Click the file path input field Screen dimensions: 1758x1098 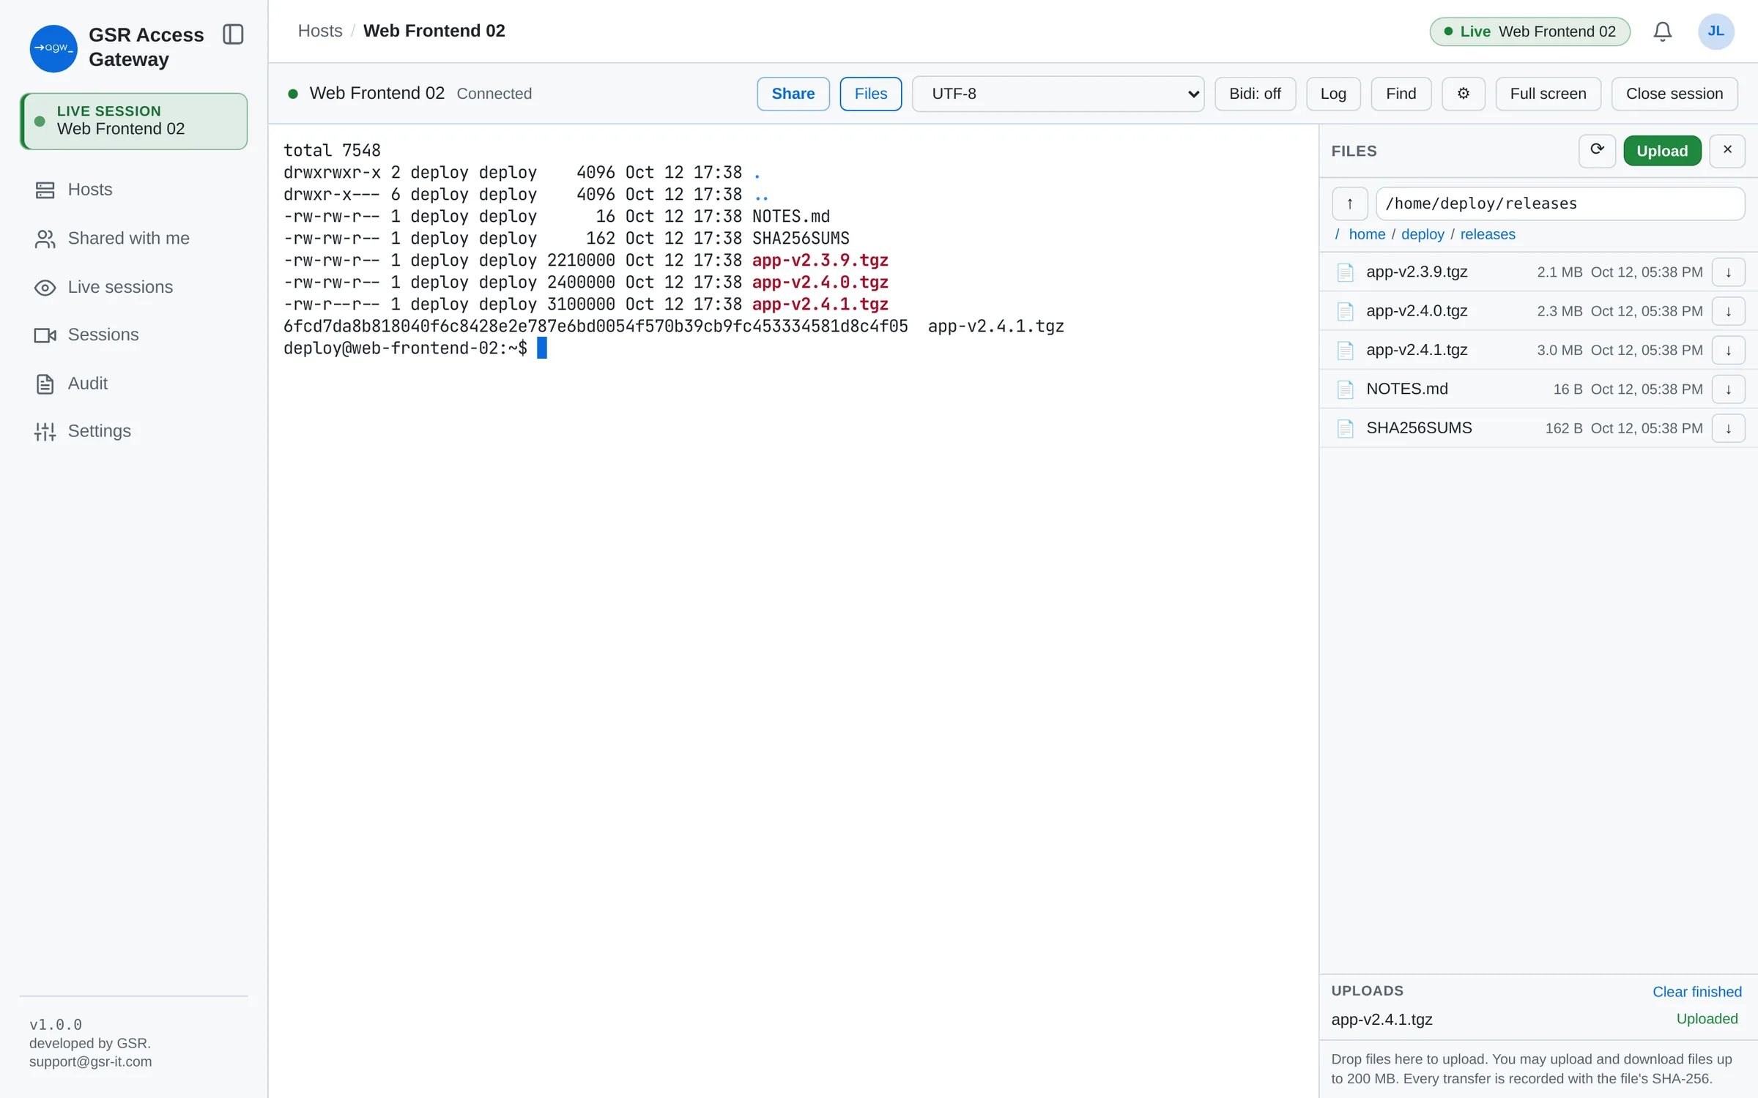(x=1560, y=203)
